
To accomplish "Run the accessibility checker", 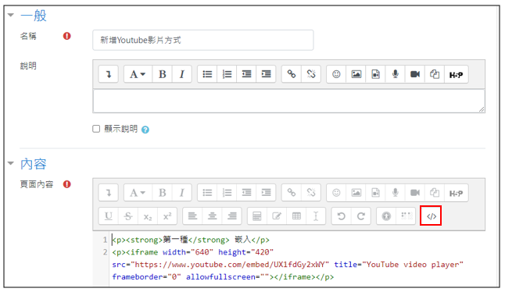I will (386, 215).
